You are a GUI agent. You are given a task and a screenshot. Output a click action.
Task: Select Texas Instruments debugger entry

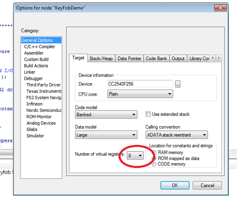(x=44, y=91)
